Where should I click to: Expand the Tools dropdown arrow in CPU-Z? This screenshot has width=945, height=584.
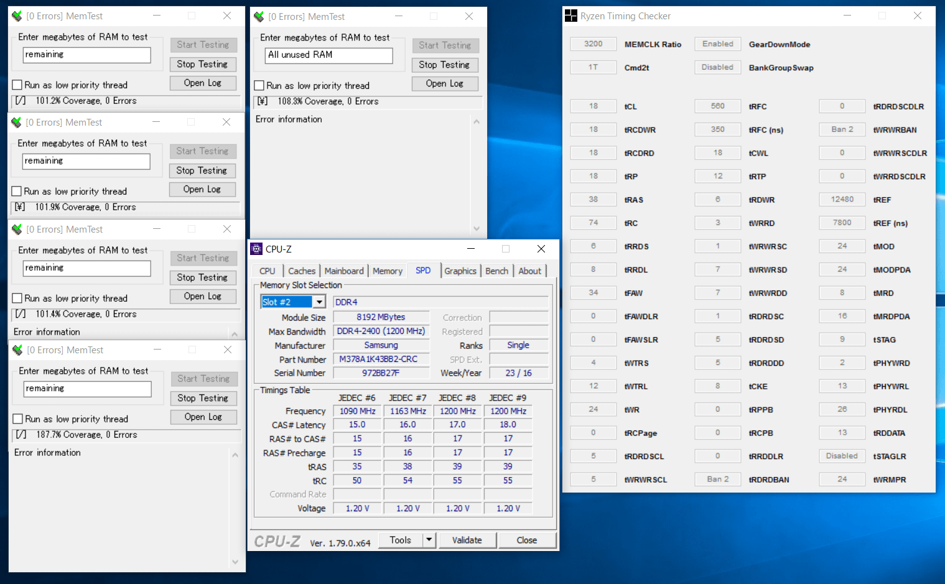tap(429, 540)
